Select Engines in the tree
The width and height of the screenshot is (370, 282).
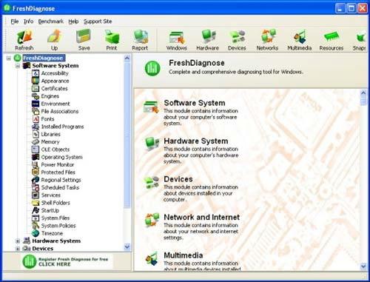[x=50, y=96]
